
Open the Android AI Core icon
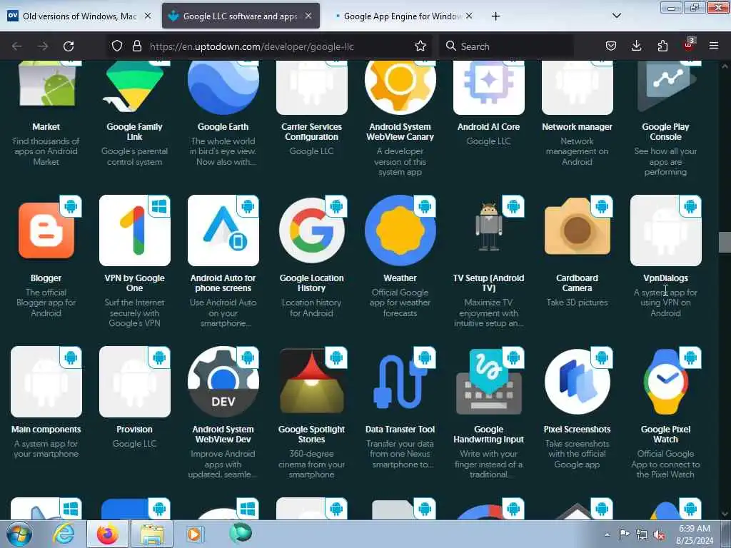pyautogui.click(x=489, y=88)
